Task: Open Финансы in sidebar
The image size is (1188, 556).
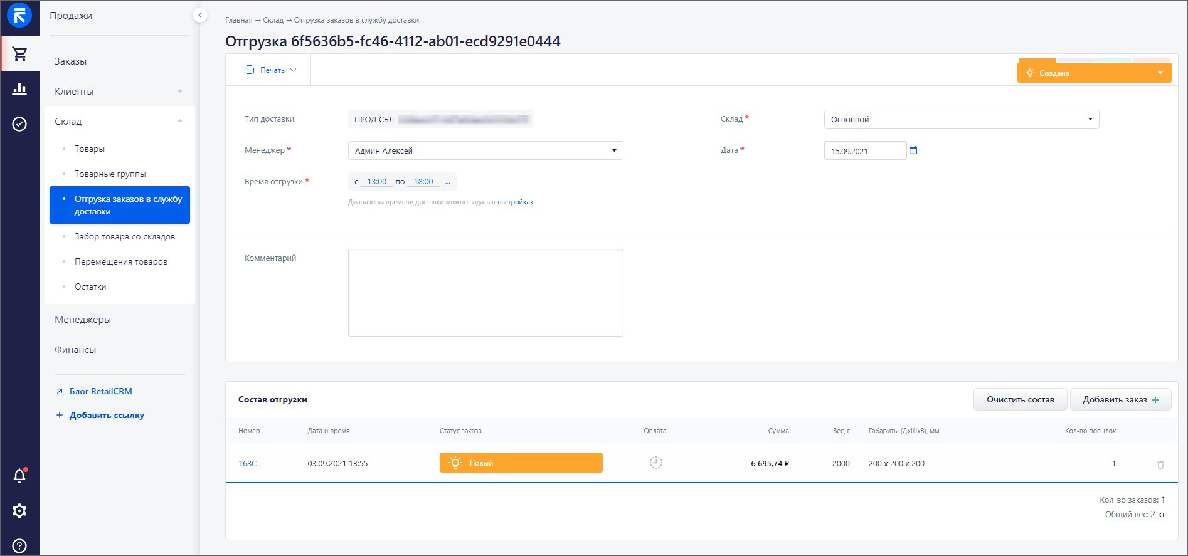Action: (75, 350)
